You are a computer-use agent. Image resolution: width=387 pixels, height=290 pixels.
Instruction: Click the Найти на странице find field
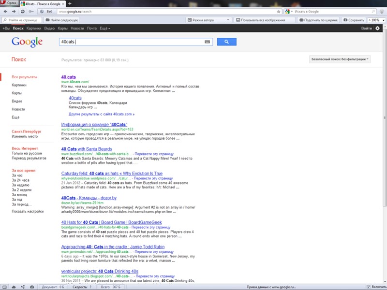click(x=22, y=20)
